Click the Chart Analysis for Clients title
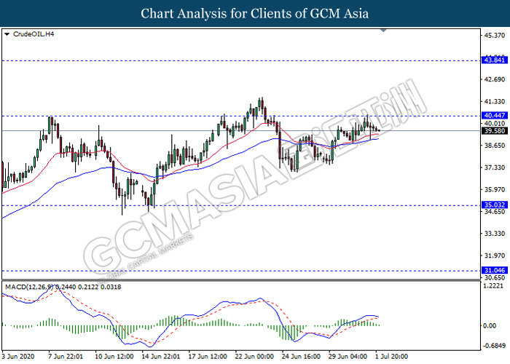 (255, 14)
